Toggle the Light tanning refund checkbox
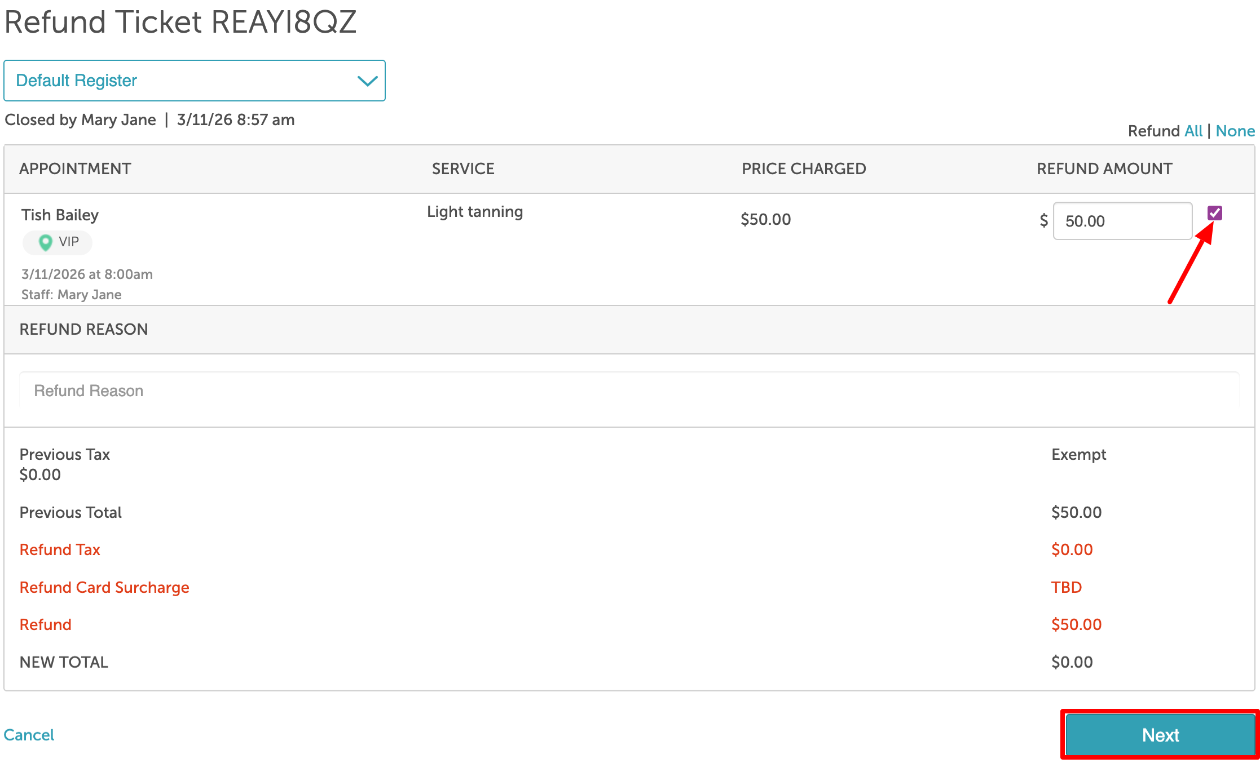This screenshot has width=1260, height=763. [x=1214, y=213]
